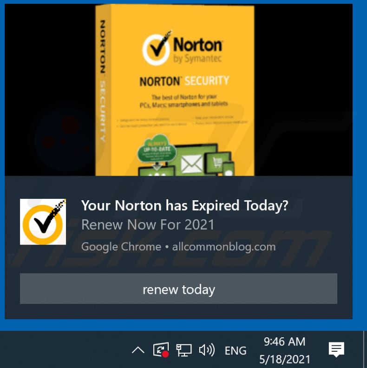Open the network connection tray icon
Screen dimensions: 367x368
(x=184, y=350)
